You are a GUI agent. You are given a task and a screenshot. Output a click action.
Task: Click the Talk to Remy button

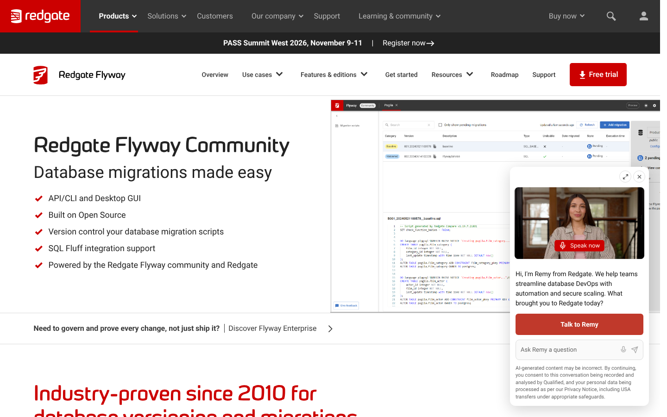click(579, 324)
